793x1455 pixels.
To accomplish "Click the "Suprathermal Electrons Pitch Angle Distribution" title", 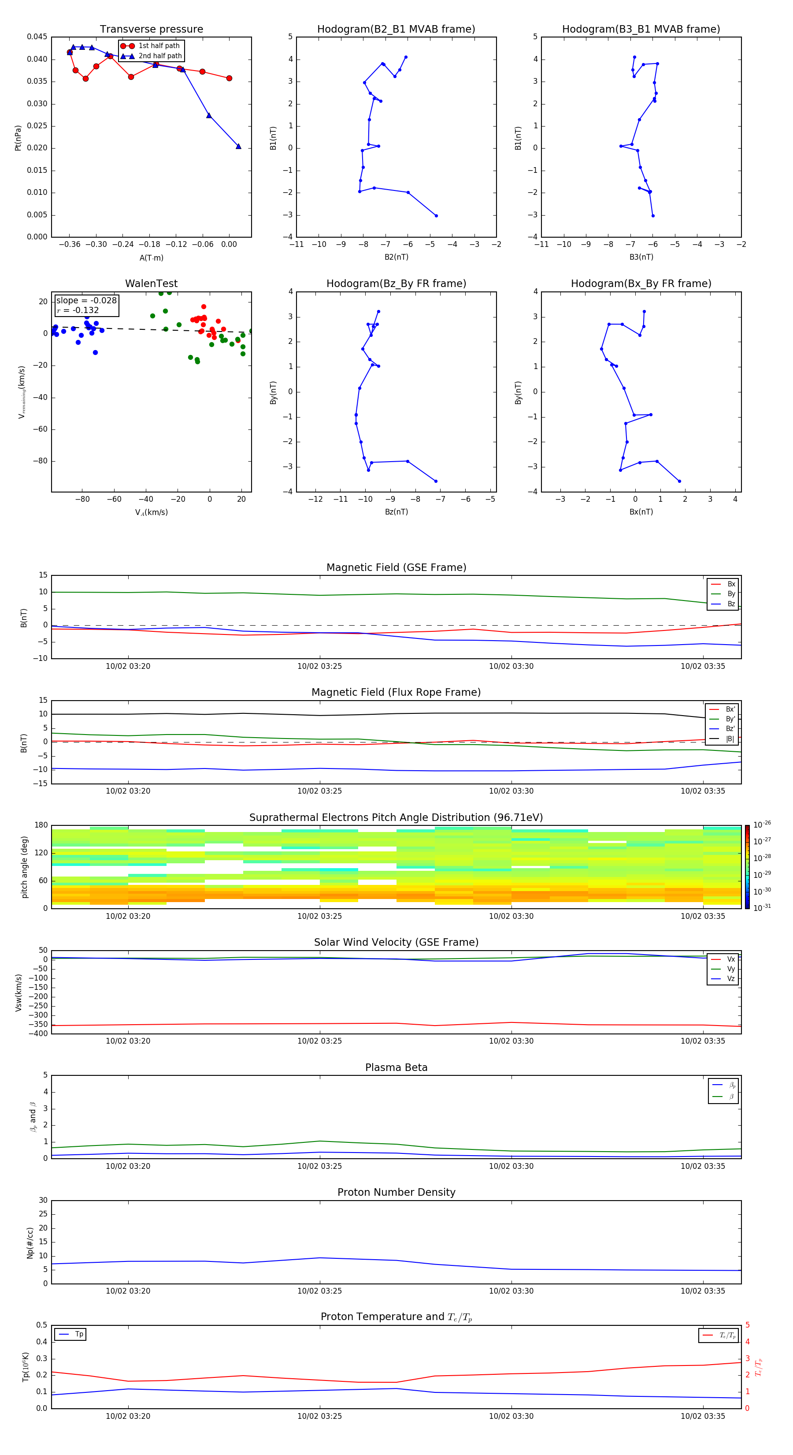I will pos(396,817).
